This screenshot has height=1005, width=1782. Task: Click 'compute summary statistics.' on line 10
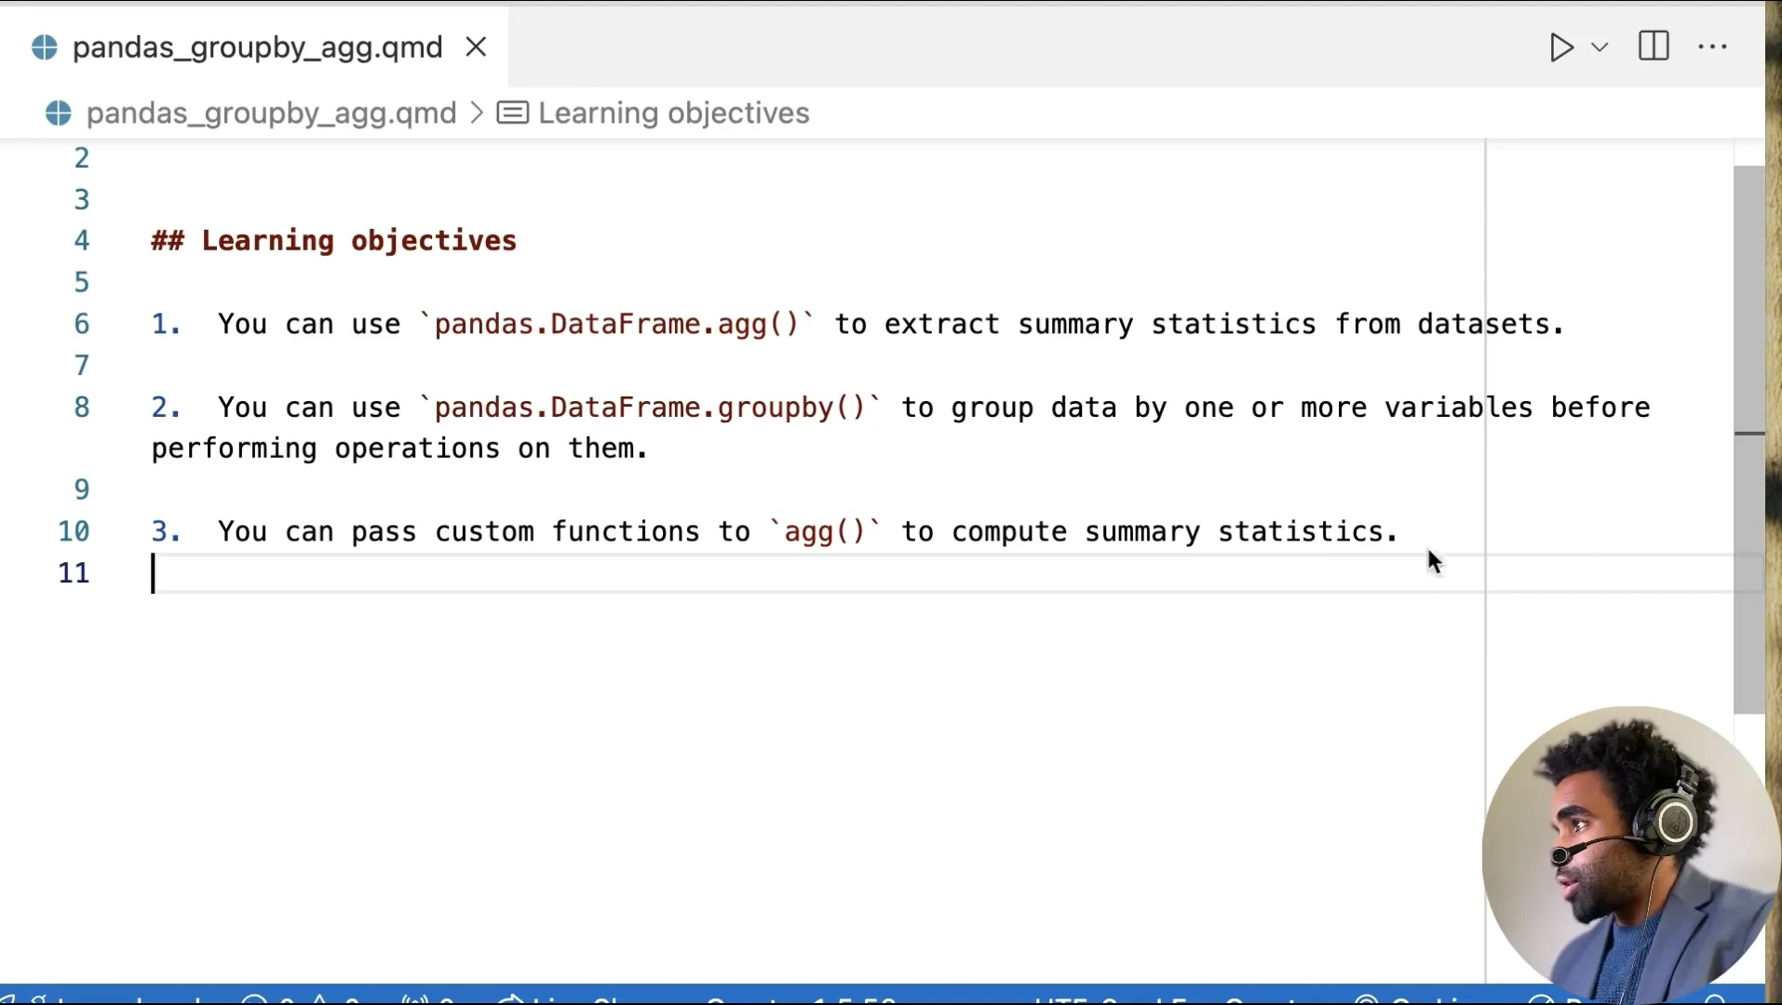click(1175, 531)
